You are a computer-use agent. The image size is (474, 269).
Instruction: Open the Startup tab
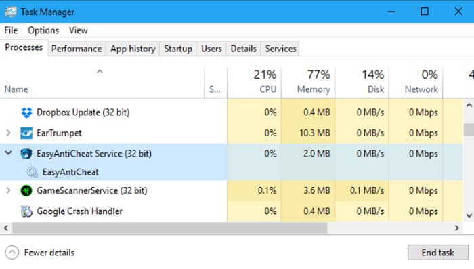point(178,49)
